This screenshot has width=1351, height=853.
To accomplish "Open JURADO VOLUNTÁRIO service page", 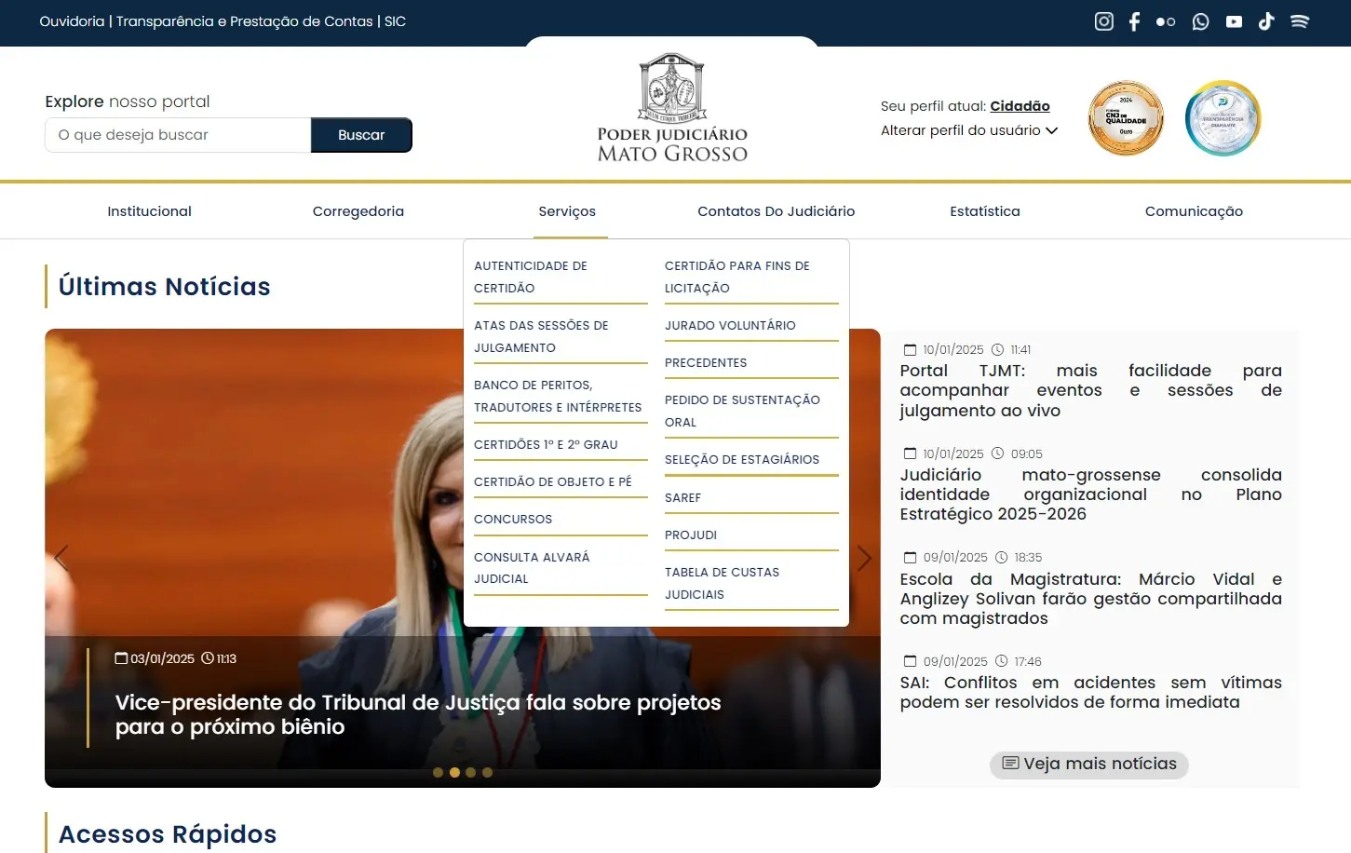I will pyautogui.click(x=730, y=324).
